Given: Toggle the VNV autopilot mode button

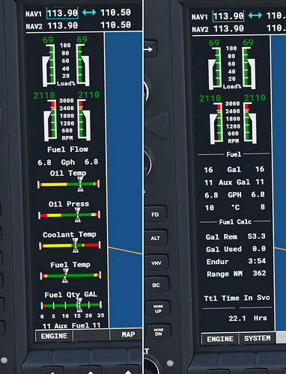Looking at the screenshot, I should click(156, 263).
